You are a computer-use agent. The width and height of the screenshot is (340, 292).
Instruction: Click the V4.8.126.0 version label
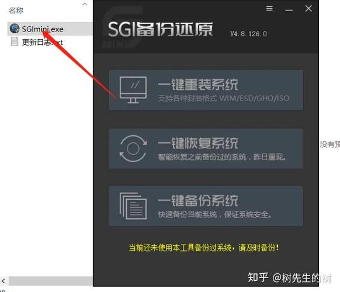(x=248, y=34)
